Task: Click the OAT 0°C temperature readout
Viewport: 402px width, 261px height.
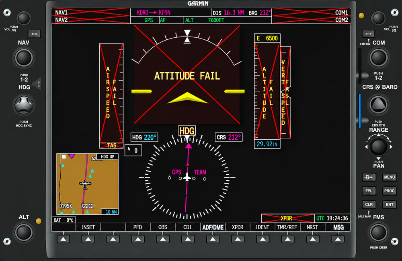Action: tap(64, 220)
